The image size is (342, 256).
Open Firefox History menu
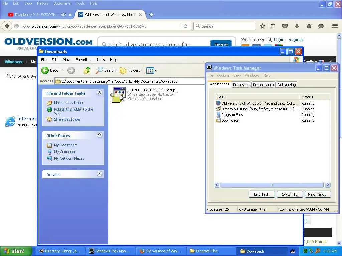(x=42, y=3)
